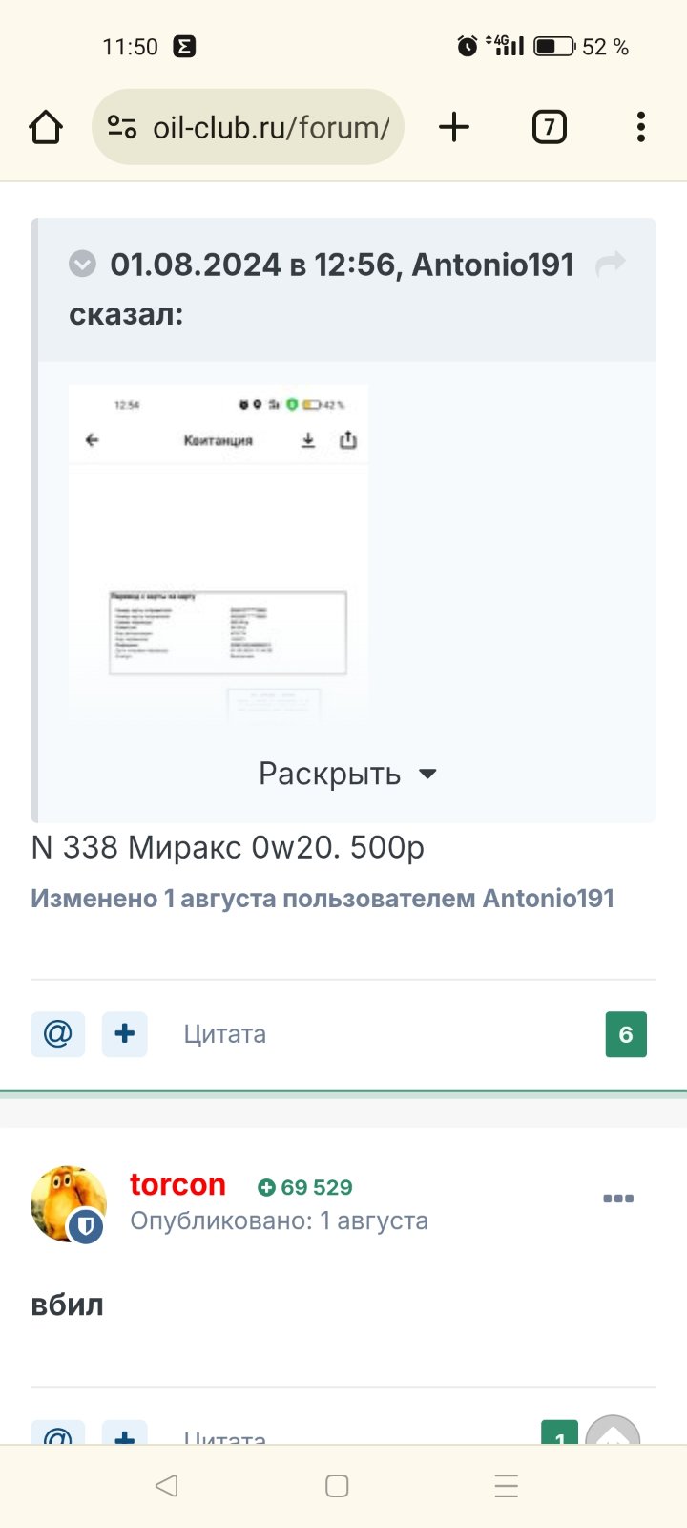This screenshot has height=1528, width=687.
Task: Multi-quote with the plus button in Antonio191's post
Action: 124,1034
